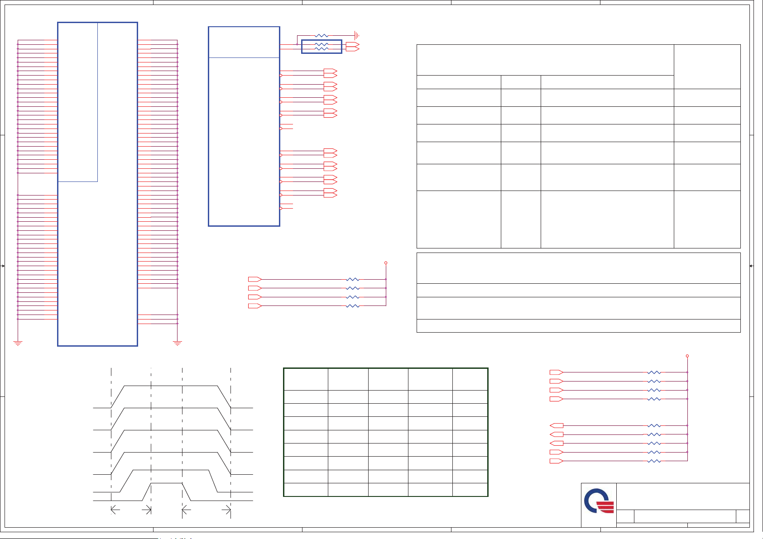Image resolution: width=763 pixels, height=539 pixels.
Task: Click the power node circle above the four-resistor pull-up group
Action: click(x=386, y=262)
